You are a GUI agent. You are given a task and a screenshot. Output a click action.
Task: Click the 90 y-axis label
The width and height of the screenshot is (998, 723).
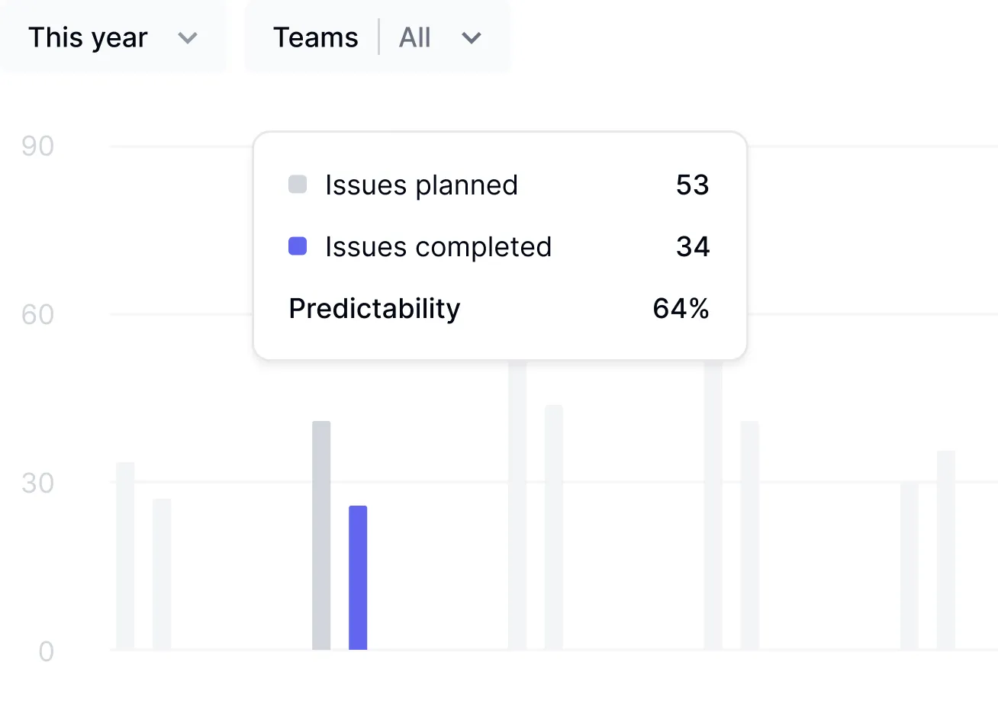pos(37,146)
